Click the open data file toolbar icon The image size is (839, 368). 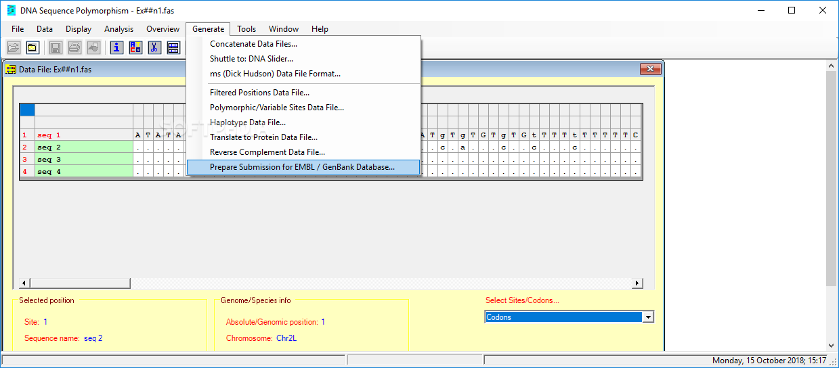click(14, 47)
